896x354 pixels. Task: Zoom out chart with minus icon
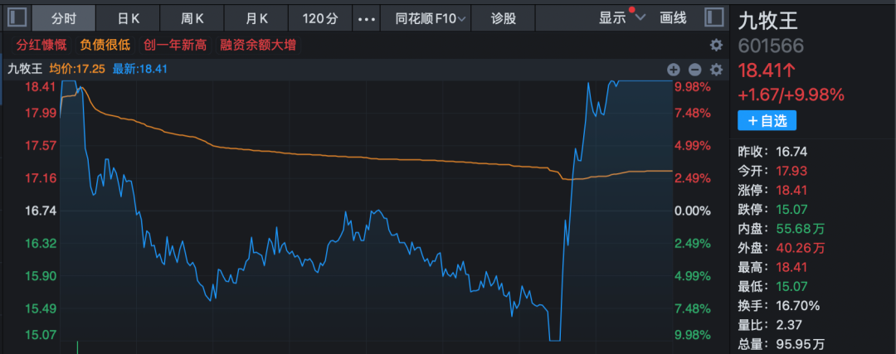pyautogui.click(x=695, y=70)
